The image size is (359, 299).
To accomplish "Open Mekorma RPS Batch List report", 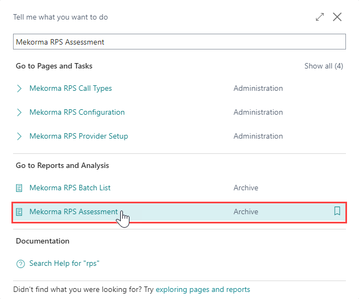I will (70, 188).
